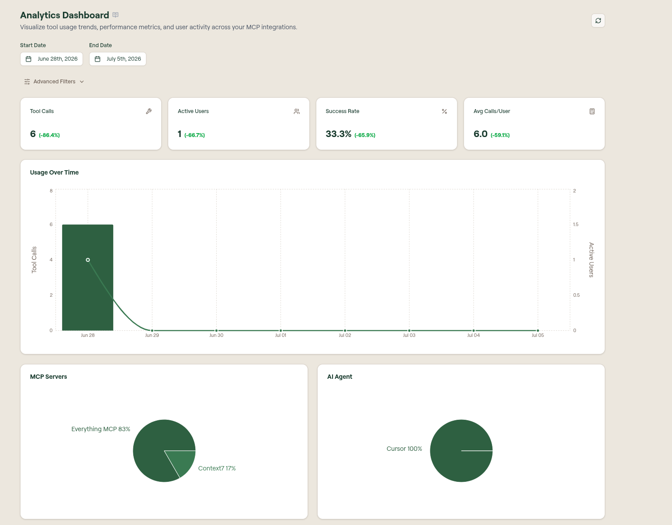Click the Cursor 100% pie chart
This screenshot has width=672, height=525.
click(x=461, y=451)
